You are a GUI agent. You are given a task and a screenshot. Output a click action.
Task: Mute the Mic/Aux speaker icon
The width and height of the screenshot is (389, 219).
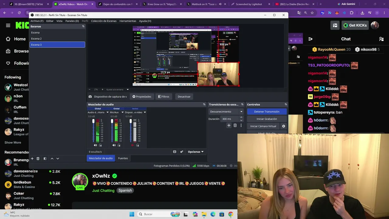[114, 145]
